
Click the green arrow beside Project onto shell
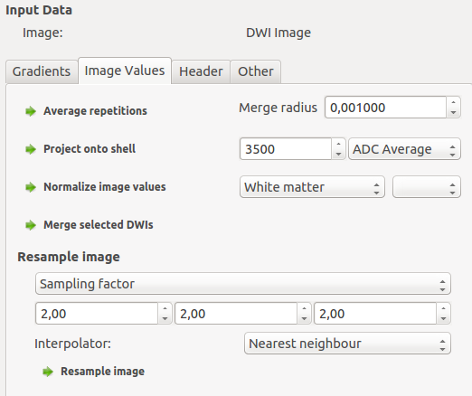point(31,149)
